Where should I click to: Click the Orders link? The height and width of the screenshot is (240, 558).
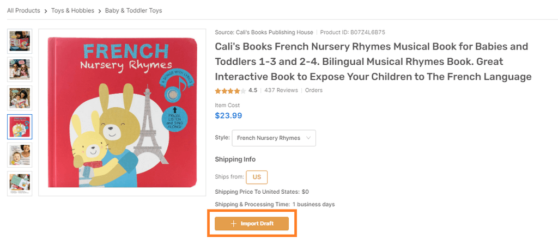[314, 90]
